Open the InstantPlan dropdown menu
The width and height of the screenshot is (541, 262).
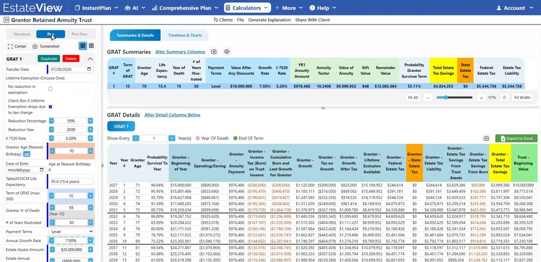[96, 8]
